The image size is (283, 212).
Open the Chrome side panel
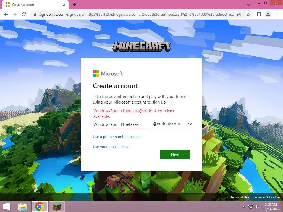coord(259,14)
